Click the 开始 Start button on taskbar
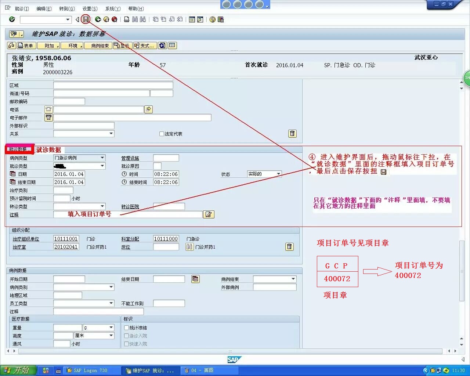470x376 pixels. click(x=18, y=370)
